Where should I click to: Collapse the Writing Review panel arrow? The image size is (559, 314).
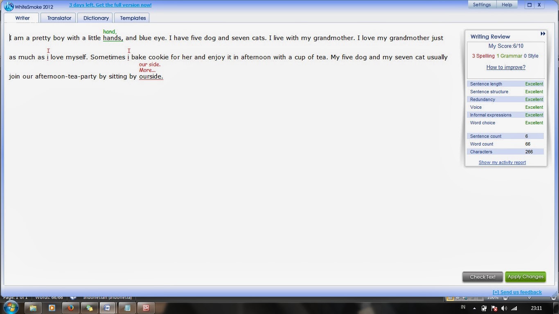pyautogui.click(x=543, y=34)
